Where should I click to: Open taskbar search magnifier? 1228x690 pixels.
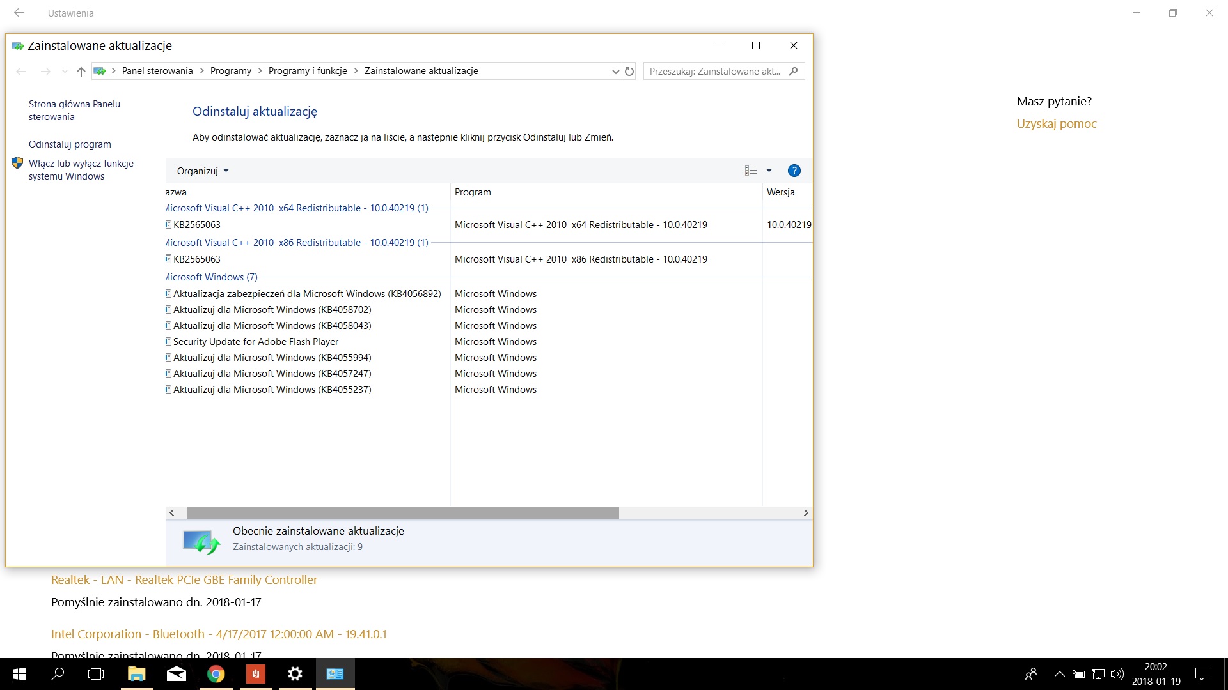pyautogui.click(x=58, y=674)
